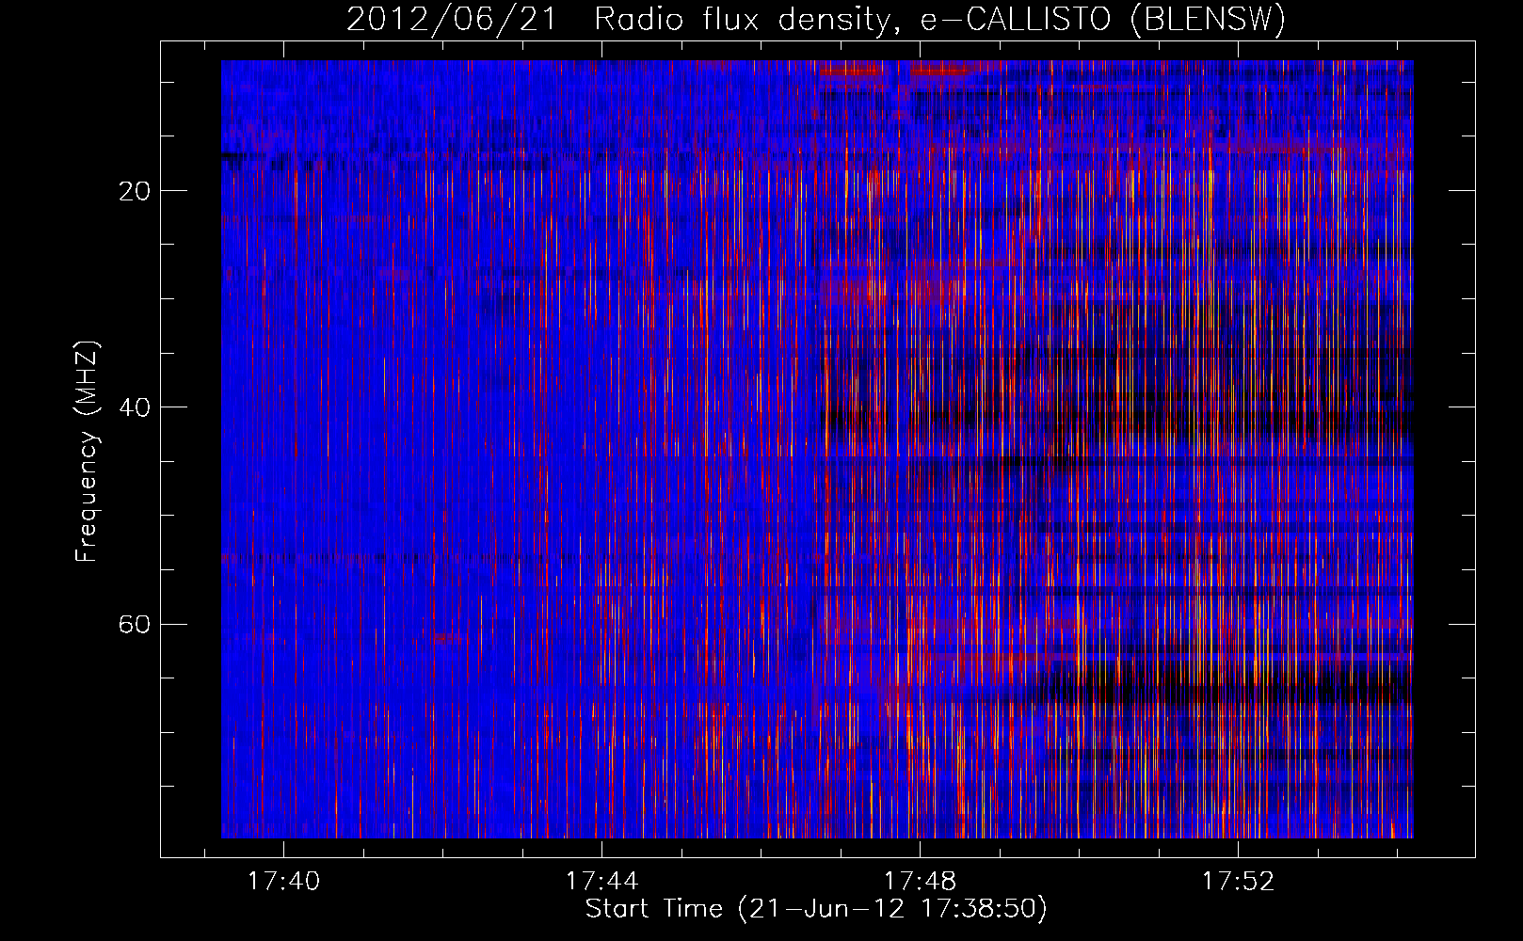Click inside the radio spectrogram image
This screenshot has height=941, width=1523.
coord(817,449)
